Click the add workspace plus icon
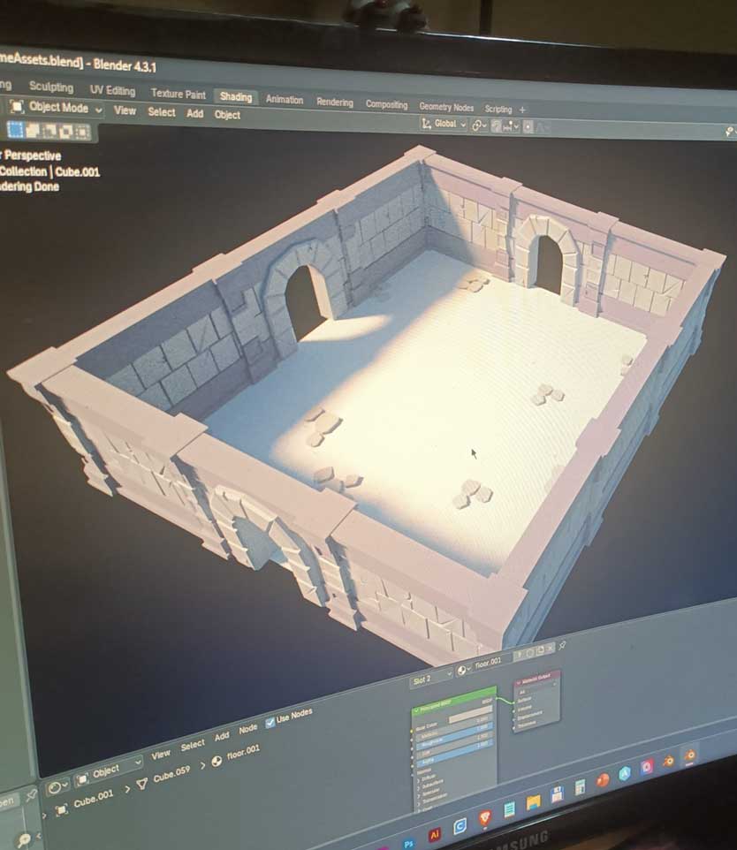Image resolution: width=737 pixels, height=850 pixels. point(522,110)
